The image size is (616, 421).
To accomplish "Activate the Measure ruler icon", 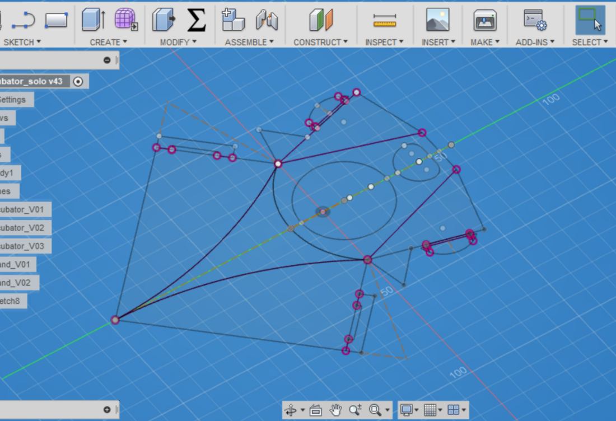I will 385,21.
